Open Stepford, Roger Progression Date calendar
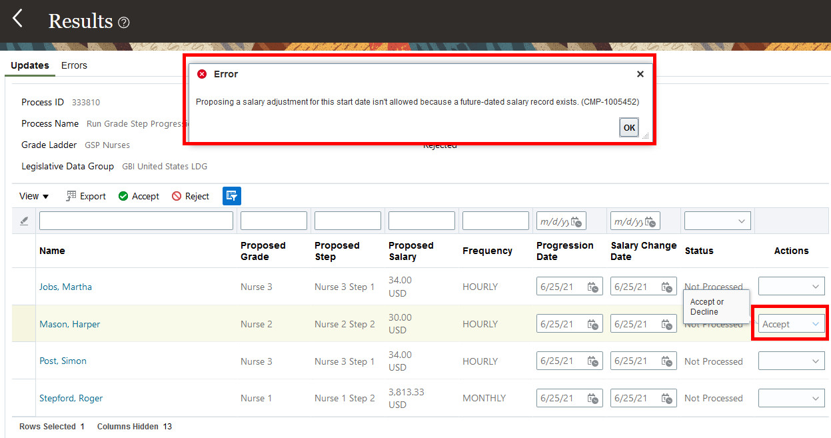This screenshot has width=831, height=438. tap(592, 398)
